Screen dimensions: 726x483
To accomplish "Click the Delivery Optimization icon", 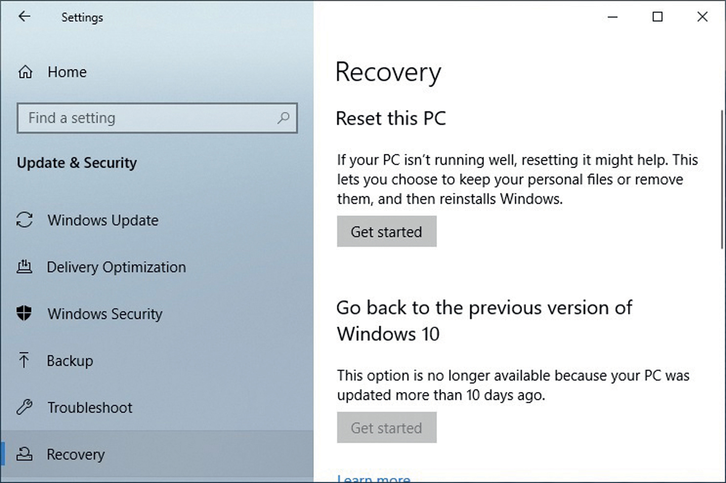I will click(x=25, y=267).
